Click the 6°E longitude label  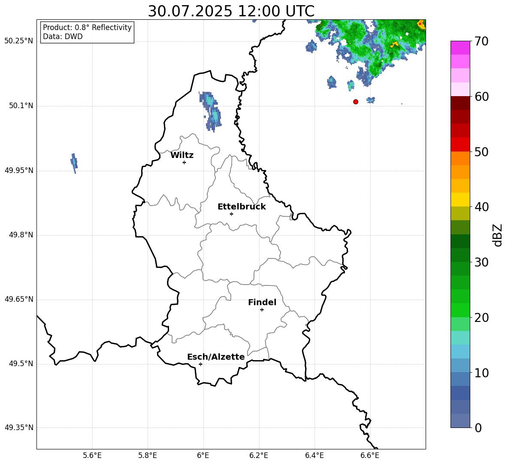[x=203, y=455]
